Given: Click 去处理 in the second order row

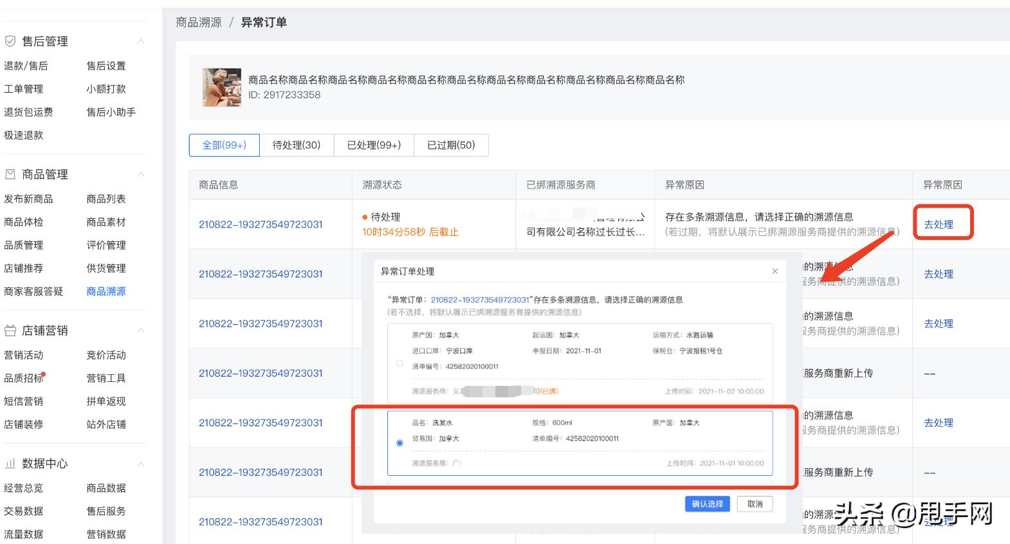Looking at the screenshot, I should tap(939, 274).
